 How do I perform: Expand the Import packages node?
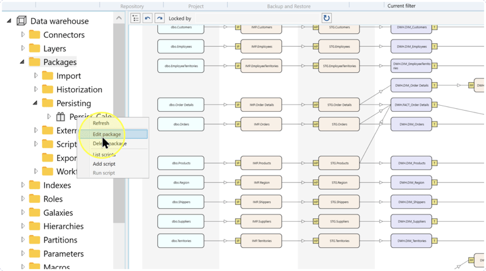36,75
